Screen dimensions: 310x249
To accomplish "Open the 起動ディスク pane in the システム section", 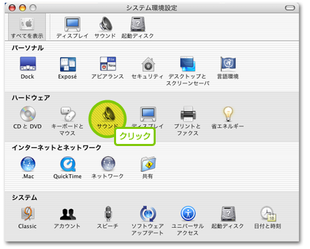I will tap(228, 218).
